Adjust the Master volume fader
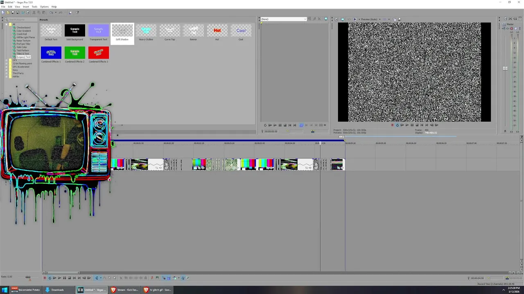The width and height of the screenshot is (524, 294). click(x=505, y=68)
